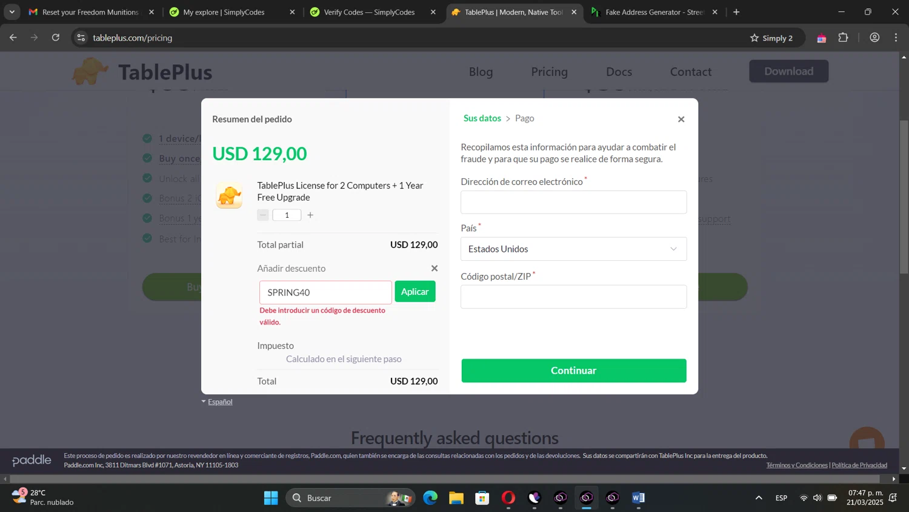Open the Español language selector

[217, 402]
